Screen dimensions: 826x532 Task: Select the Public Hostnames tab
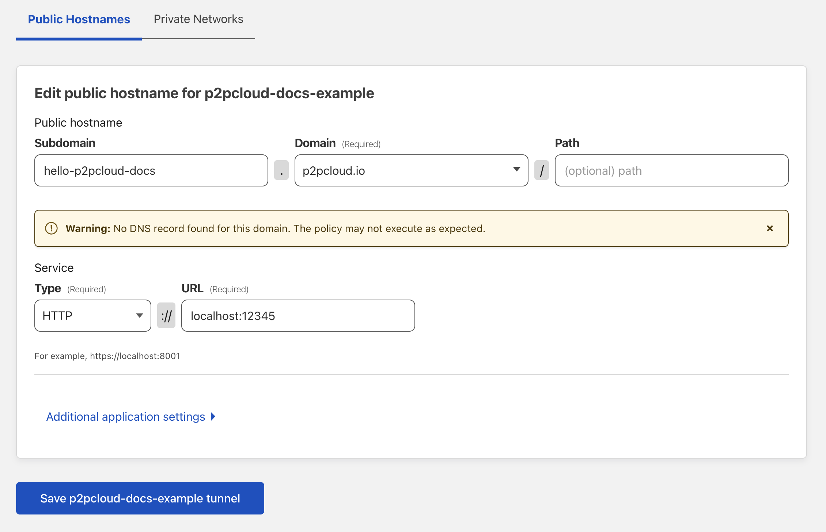(79, 19)
